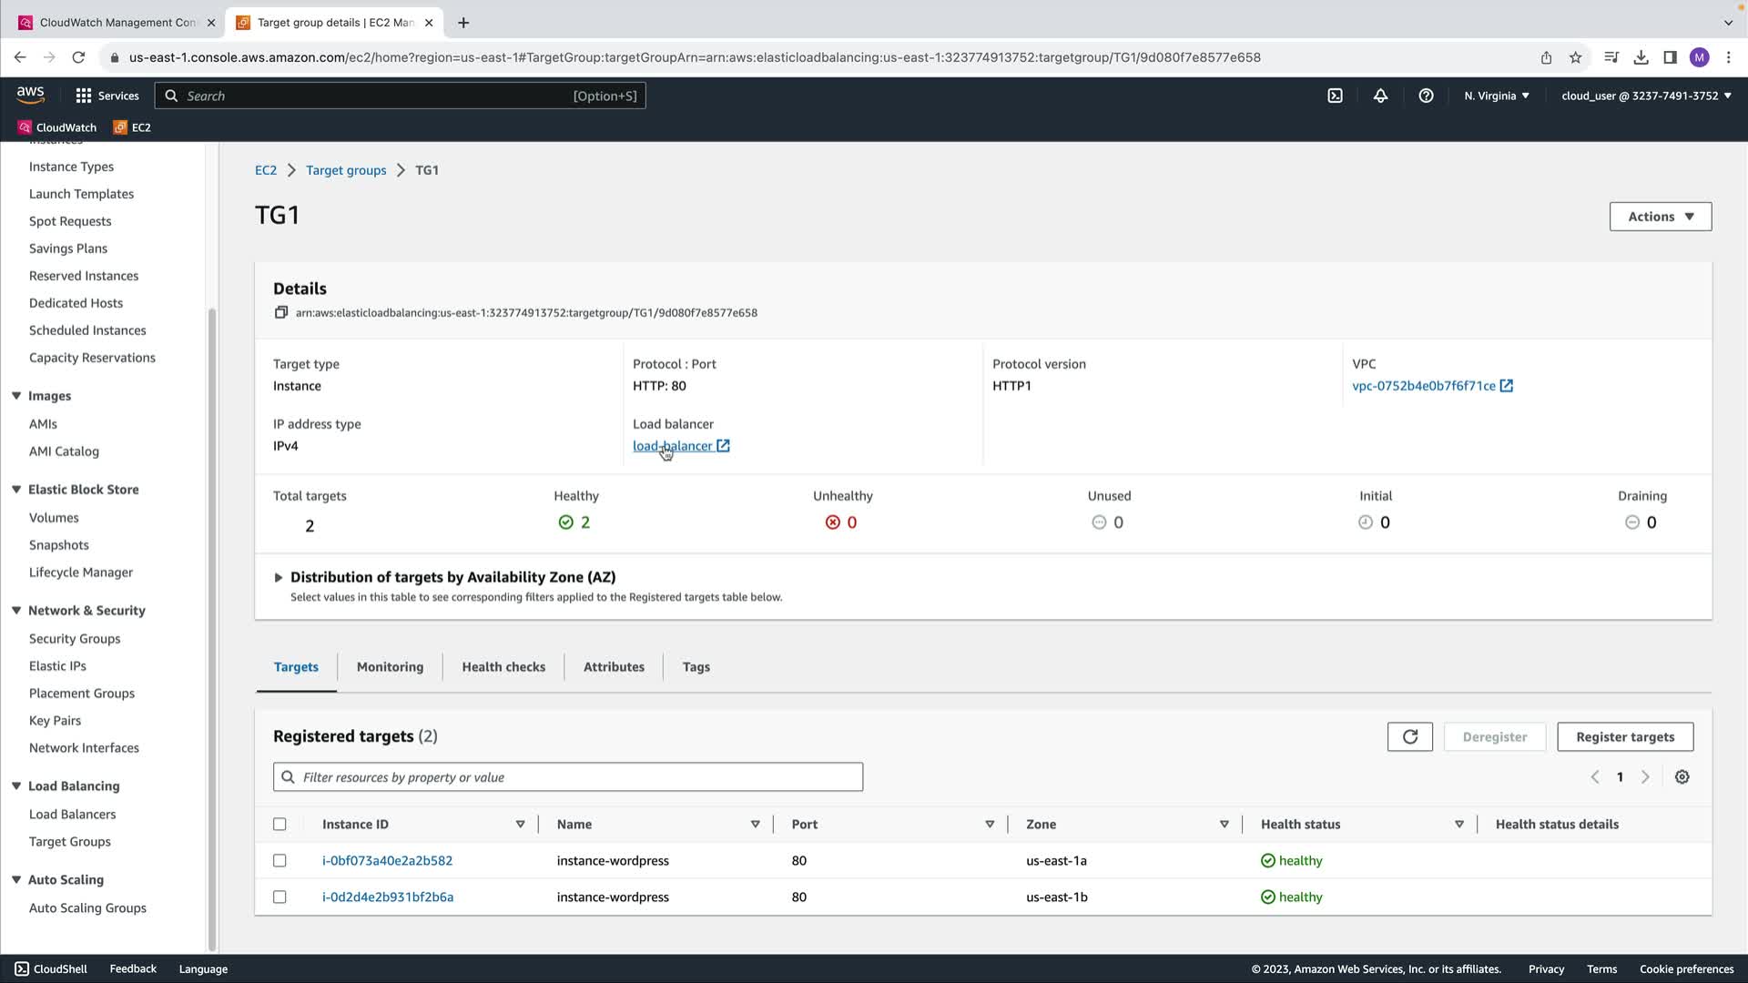Switch to the Monitoring tab
This screenshot has width=1748, height=983.
point(390,667)
